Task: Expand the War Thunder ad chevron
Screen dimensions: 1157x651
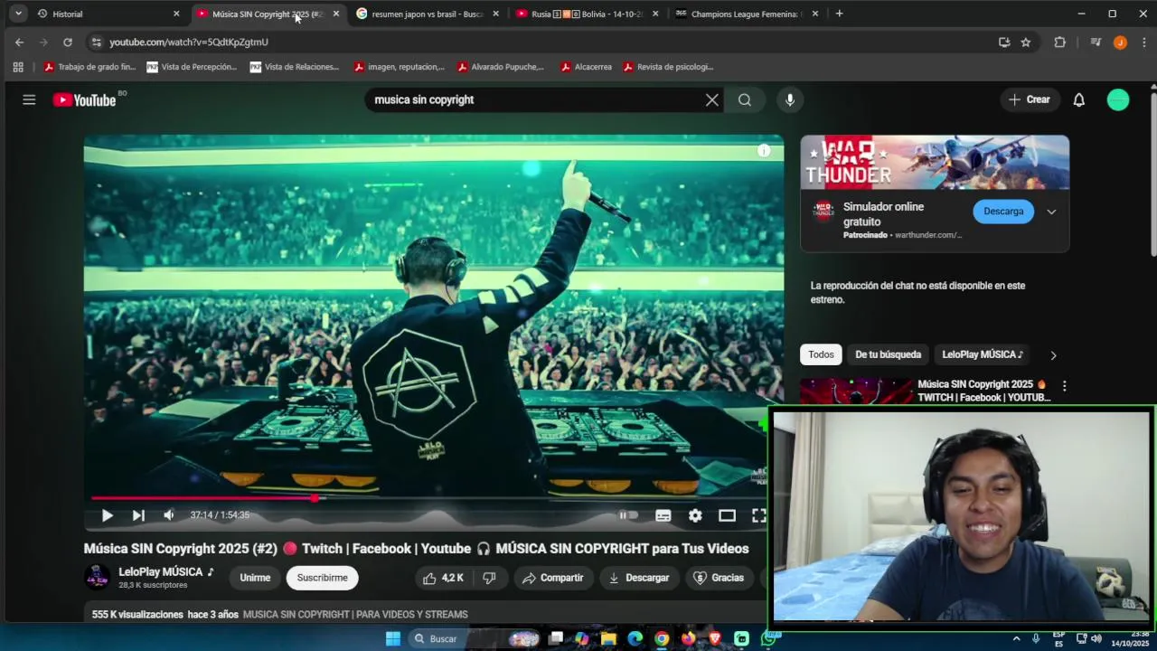Action: click(1051, 212)
